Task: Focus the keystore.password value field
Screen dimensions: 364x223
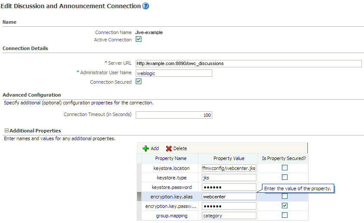Action: coord(229,187)
